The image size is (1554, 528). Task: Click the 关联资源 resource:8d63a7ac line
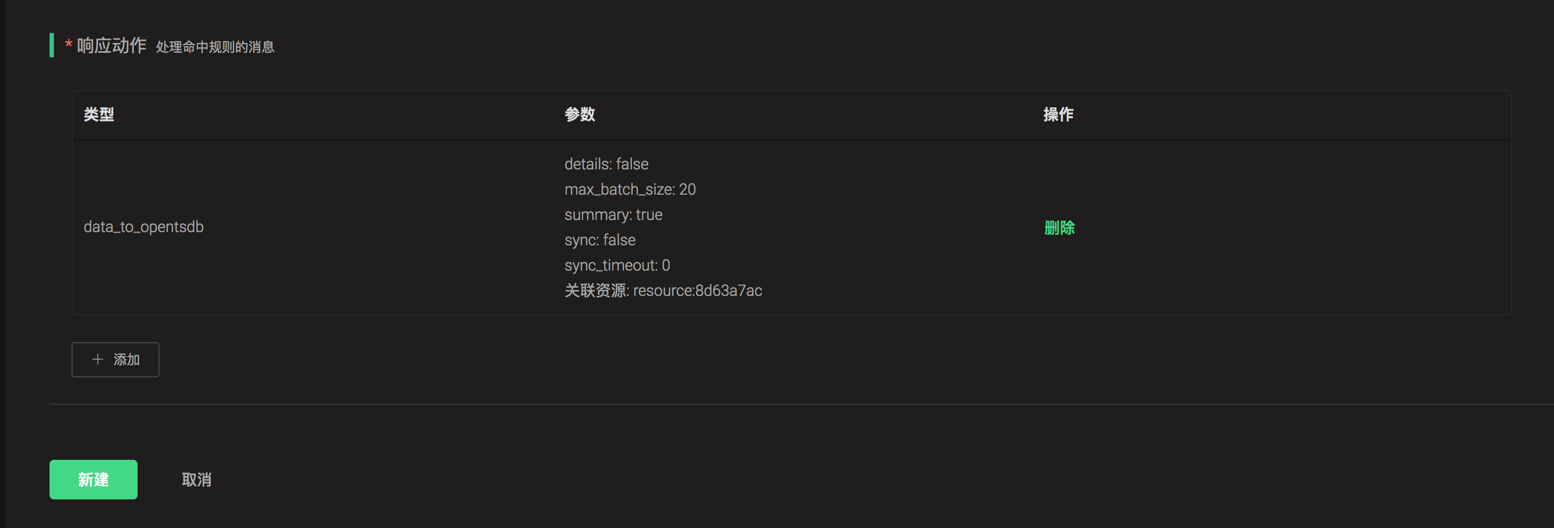663,290
